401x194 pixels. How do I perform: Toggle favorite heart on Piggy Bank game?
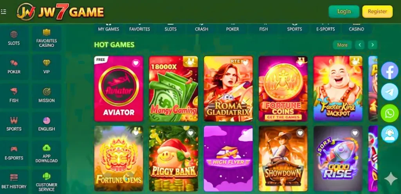191,133
